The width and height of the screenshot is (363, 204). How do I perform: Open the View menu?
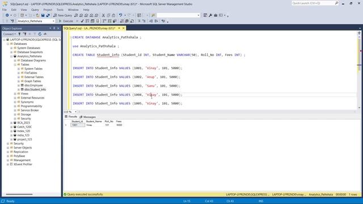(x=24, y=10)
